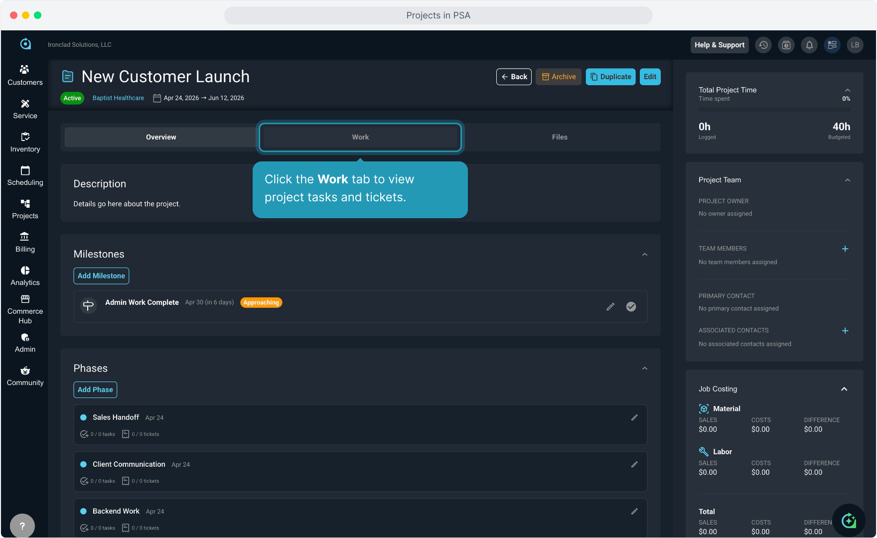The width and height of the screenshot is (877, 538).
Task: Click the project date range
Action: pyautogui.click(x=204, y=98)
